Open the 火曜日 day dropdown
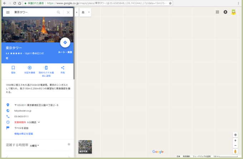This screenshot has height=159, width=243. tap(34, 146)
